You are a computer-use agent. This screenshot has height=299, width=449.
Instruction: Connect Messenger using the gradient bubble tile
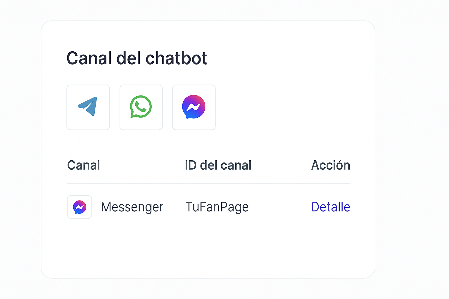click(x=194, y=107)
